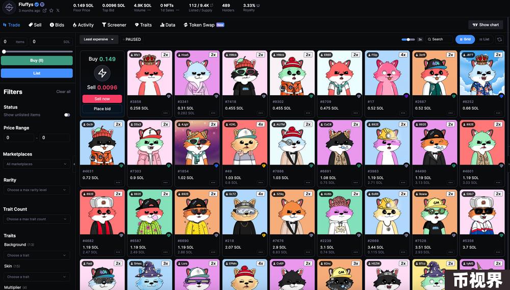Click the 2x multiplier badge on card #7303
The width and height of the screenshot is (510, 290).
point(166,124)
